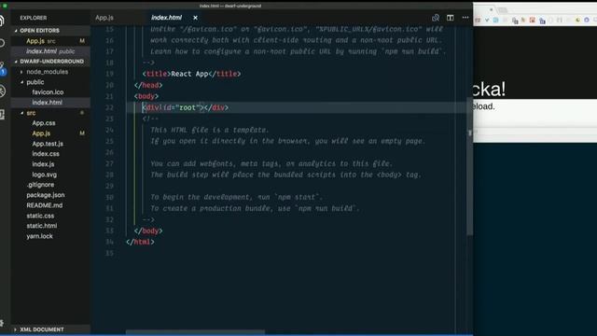Viewport: 597px width, 336px height.
Task: Select App.js under OPEN EDITORS
Action: point(50,41)
